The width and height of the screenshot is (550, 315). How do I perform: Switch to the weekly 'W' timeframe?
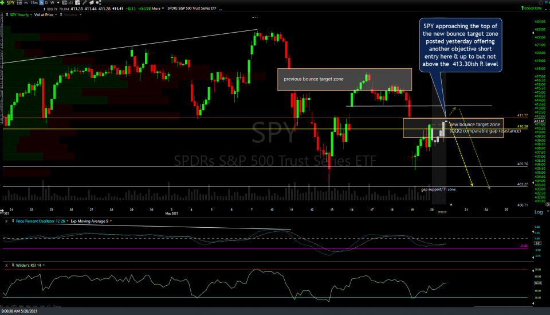tap(52, 3)
